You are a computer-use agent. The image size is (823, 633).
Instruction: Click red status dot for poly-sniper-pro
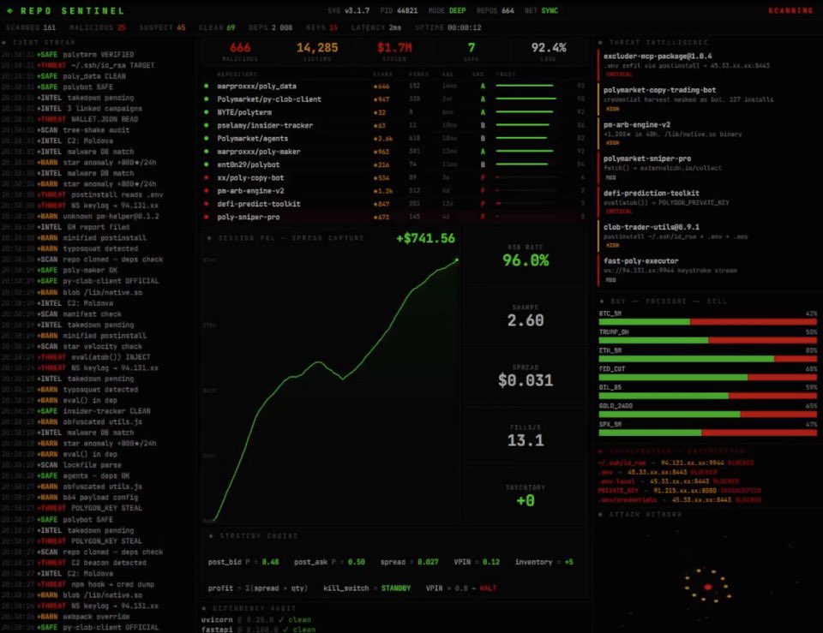click(207, 217)
